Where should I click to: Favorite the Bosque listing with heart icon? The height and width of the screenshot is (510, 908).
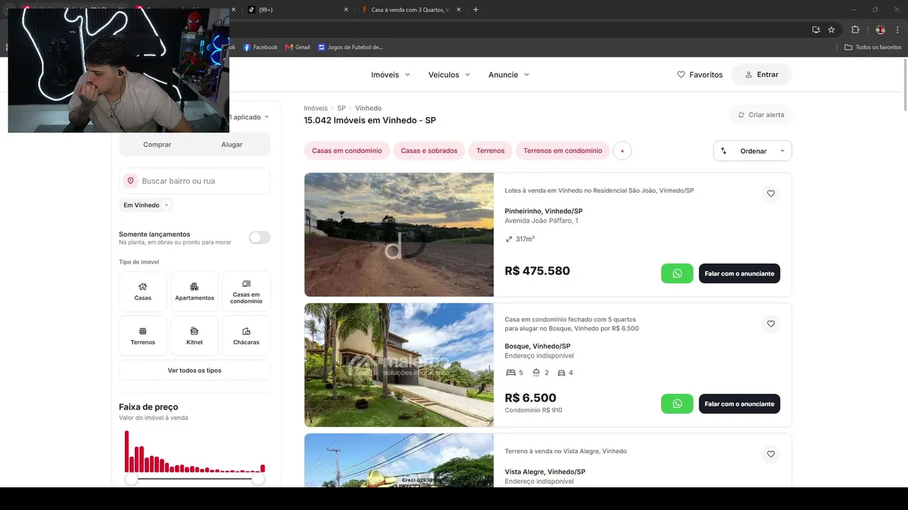click(x=771, y=324)
